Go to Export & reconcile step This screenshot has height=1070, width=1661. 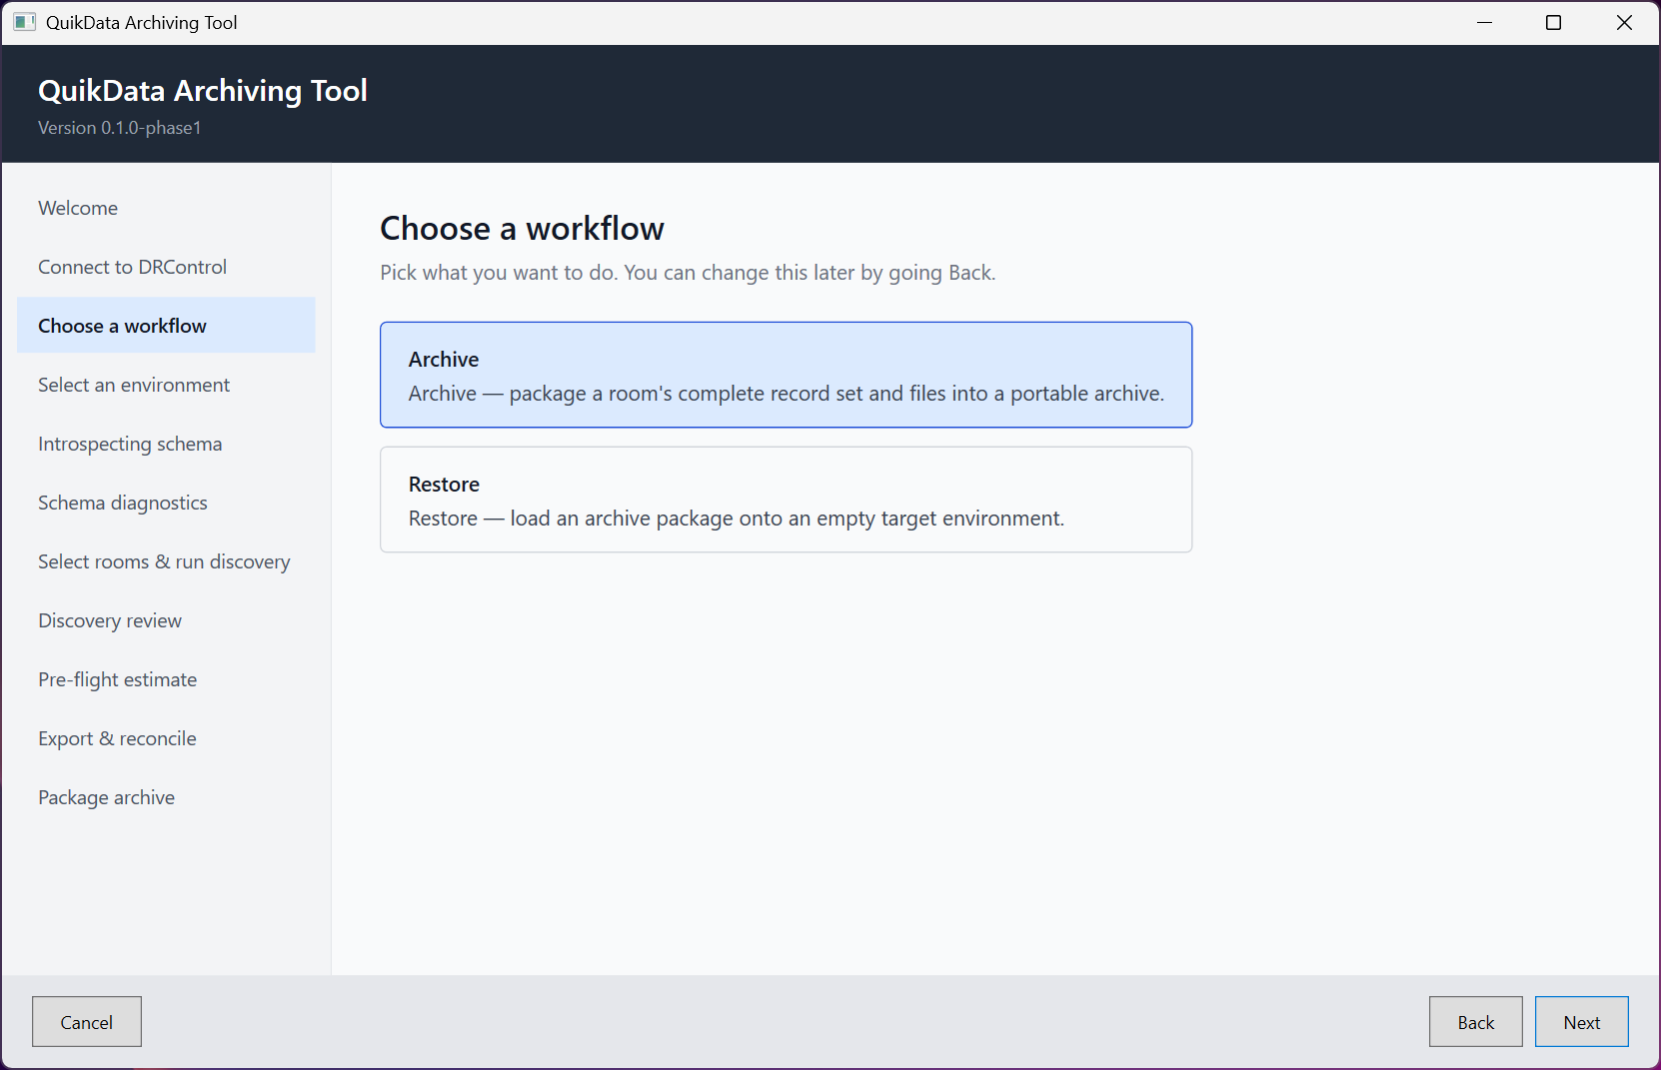[x=166, y=738]
